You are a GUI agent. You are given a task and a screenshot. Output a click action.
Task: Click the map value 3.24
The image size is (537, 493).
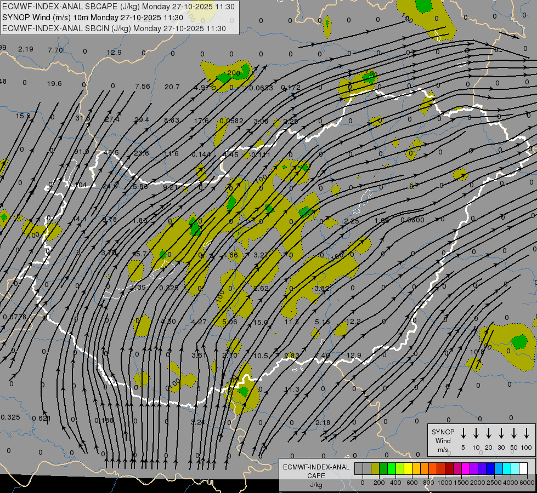coord(198,422)
